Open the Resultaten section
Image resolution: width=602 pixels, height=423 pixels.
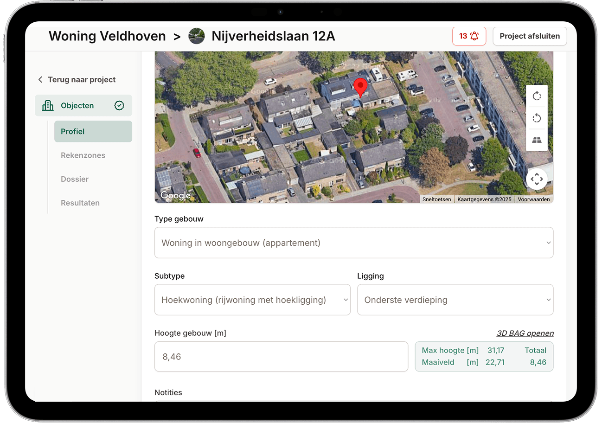[80, 203]
